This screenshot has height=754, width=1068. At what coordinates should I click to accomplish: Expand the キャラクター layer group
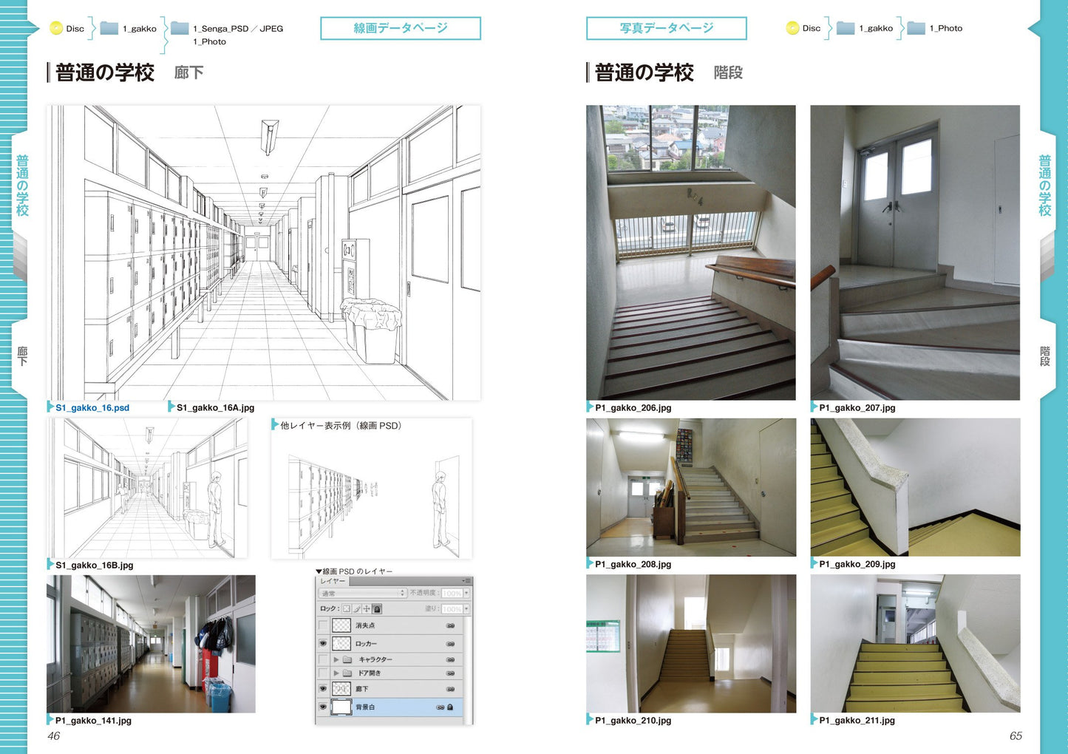[x=336, y=659]
